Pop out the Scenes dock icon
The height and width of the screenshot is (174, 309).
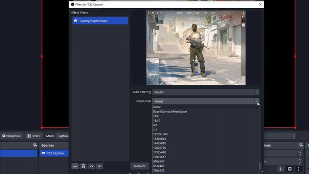35,145
